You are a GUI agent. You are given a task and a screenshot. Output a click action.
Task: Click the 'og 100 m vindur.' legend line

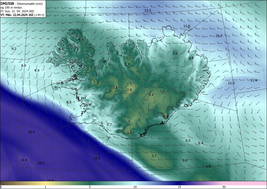(x=11, y=7)
